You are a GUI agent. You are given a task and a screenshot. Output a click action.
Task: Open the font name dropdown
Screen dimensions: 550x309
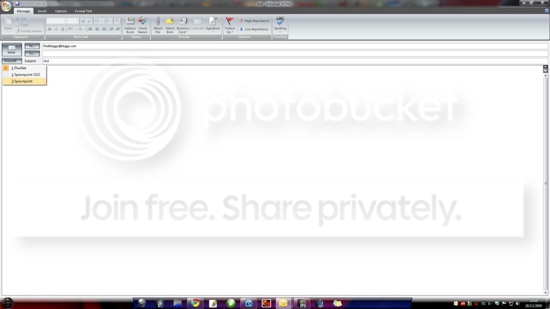click(64, 21)
